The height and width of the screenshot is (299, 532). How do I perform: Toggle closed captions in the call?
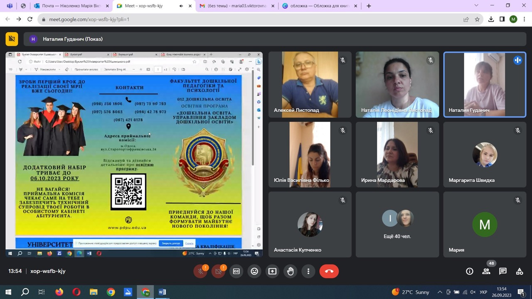click(x=236, y=272)
